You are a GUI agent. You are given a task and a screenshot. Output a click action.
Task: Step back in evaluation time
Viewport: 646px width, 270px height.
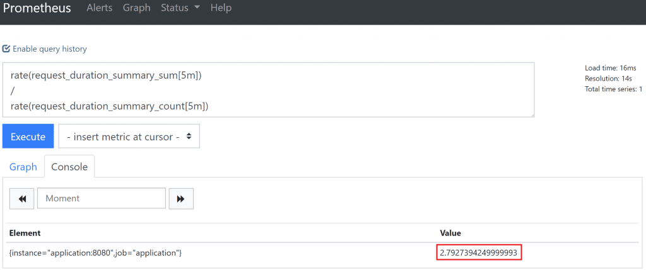coord(22,198)
